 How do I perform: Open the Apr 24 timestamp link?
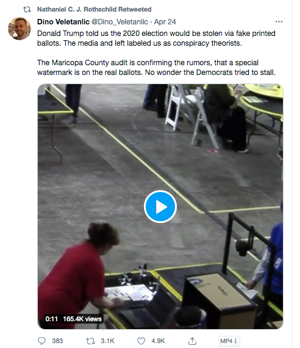[x=165, y=22]
